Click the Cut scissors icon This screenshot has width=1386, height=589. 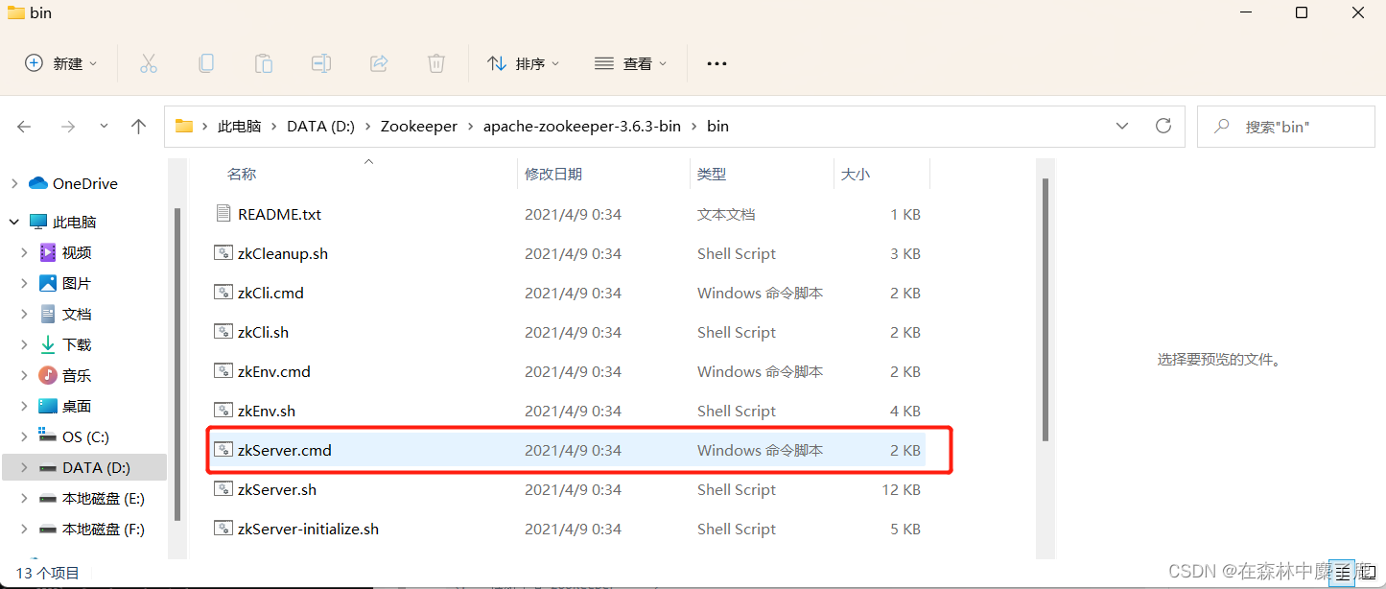point(148,63)
